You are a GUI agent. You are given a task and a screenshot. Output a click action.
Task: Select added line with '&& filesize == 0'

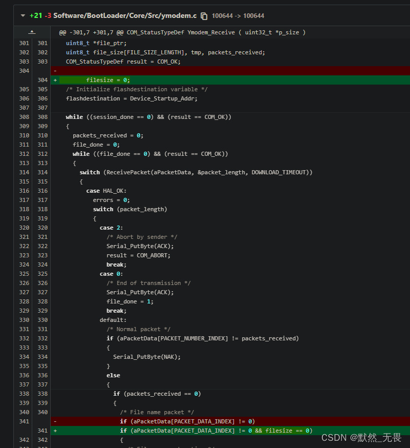tap(230, 431)
